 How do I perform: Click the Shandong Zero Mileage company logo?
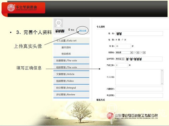click(132, 116)
